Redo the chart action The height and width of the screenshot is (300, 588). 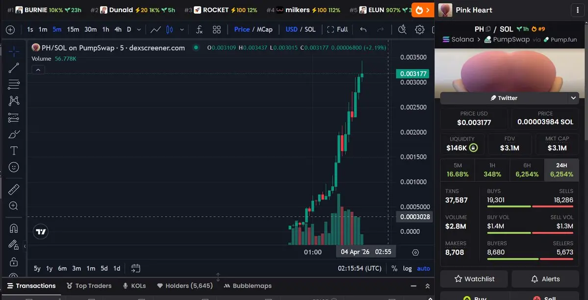pyautogui.click(x=380, y=29)
